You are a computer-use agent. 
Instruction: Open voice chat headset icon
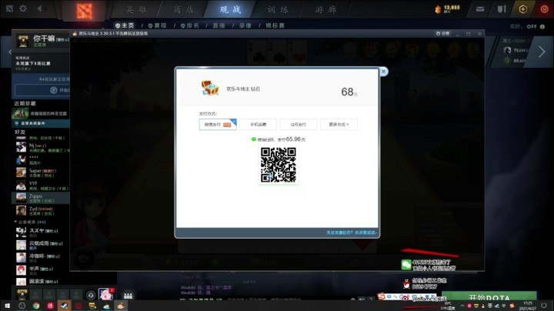(x=91, y=295)
